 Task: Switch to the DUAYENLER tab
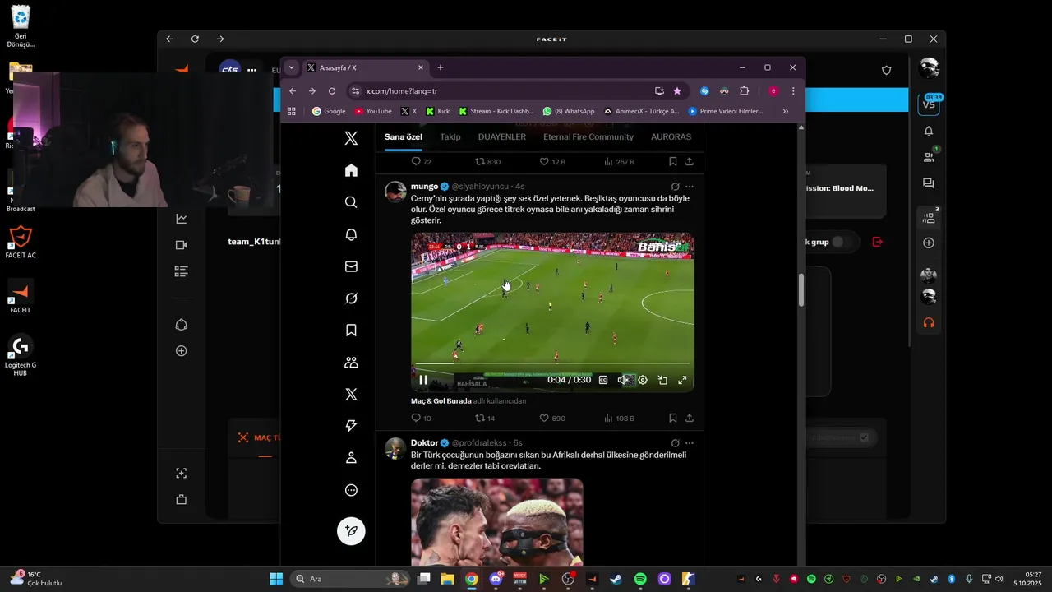[x=502, y=136]
